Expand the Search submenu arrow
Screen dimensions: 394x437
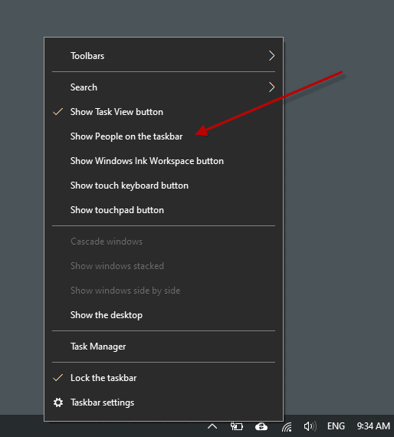coord(271,87)
